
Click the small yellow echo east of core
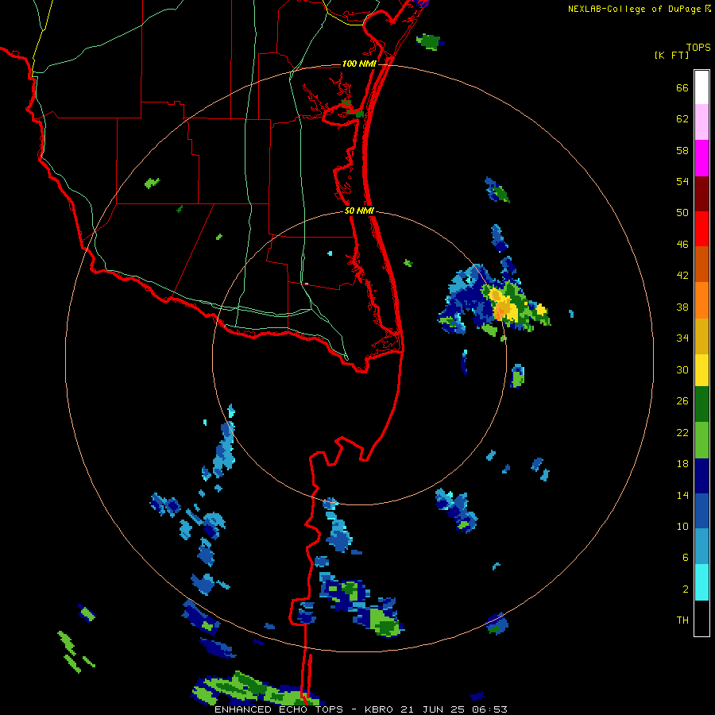(x=541, y=310)
